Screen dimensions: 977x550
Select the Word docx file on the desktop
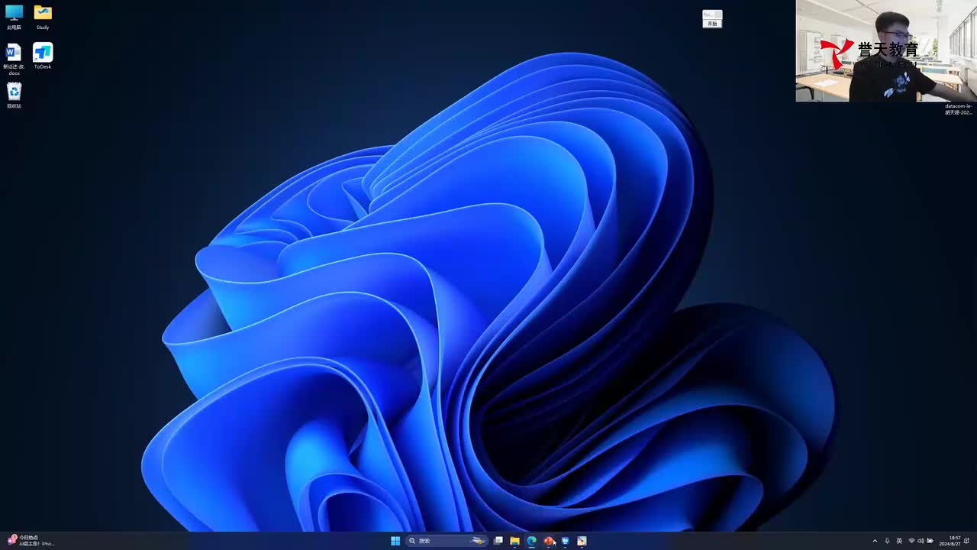click(x=14, y=59)
